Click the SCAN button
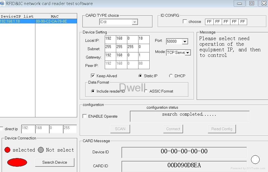The width and height of the screenshot is (268, 172). coord(120,129)
